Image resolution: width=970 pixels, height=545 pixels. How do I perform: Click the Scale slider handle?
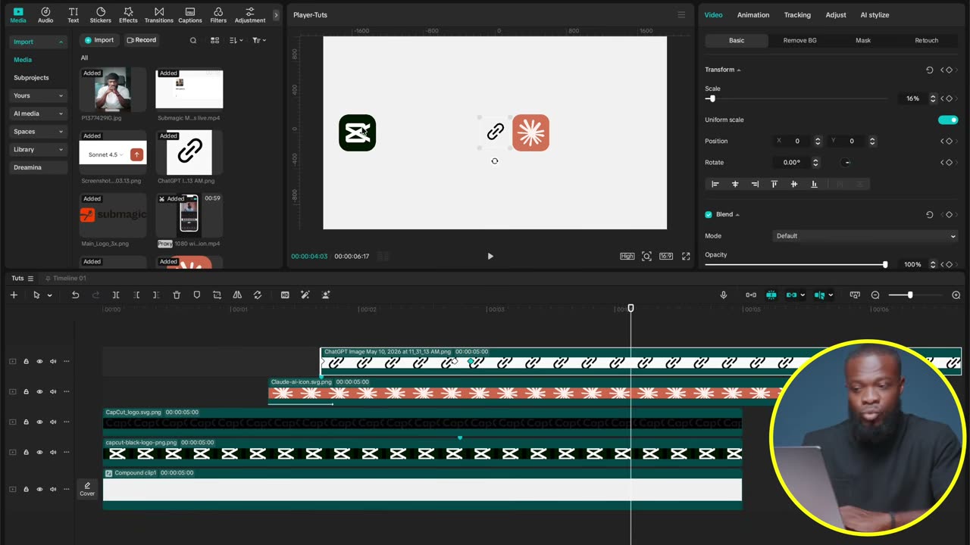tap(711, 99)
